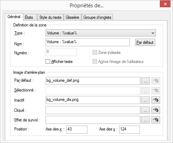Expand the Type dropdown list

pyautogui.click(x=101, y=33)
